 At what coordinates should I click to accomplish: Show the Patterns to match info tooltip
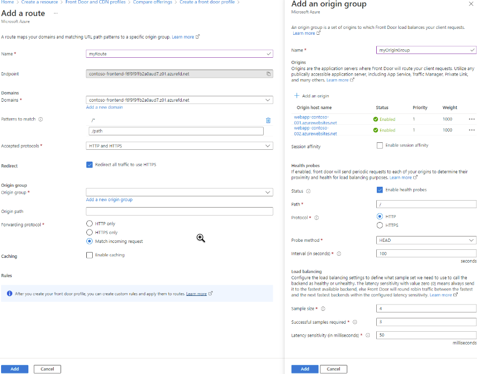pos(40,119)
